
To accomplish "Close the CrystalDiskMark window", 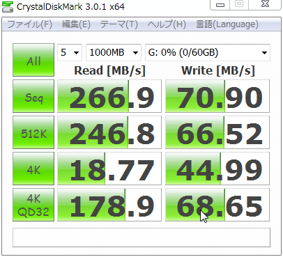I will tap(265, 4).
